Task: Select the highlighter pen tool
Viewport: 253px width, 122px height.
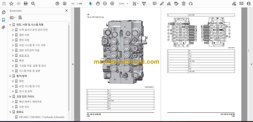Action: coord(162,4)
